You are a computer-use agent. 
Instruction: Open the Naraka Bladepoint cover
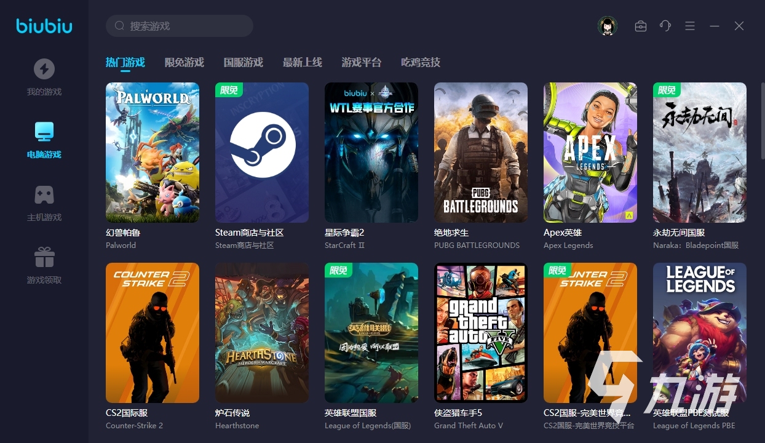(700, 153)
